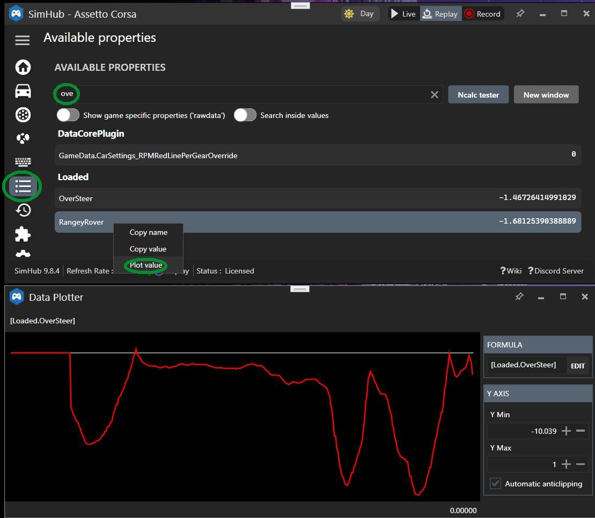
Task: Clear the property search box
Action: coord(435,94)
